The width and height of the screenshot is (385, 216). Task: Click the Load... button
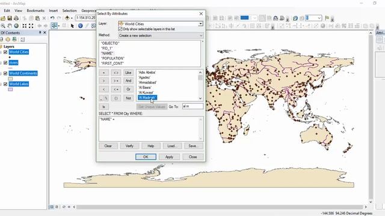click(172, 146)
